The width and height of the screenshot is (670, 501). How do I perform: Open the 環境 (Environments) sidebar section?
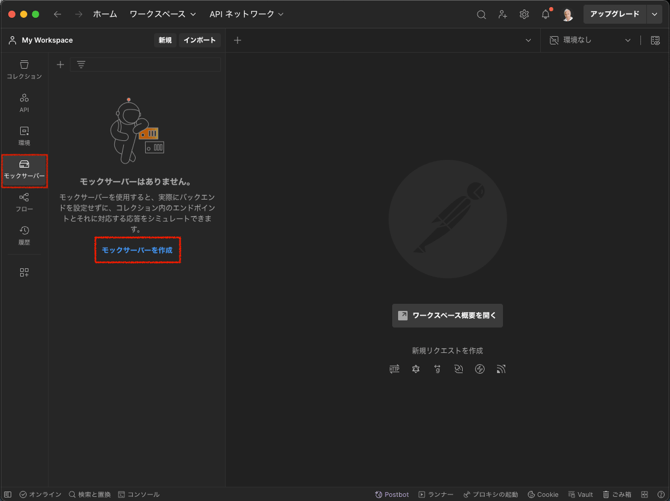point(24,136)
